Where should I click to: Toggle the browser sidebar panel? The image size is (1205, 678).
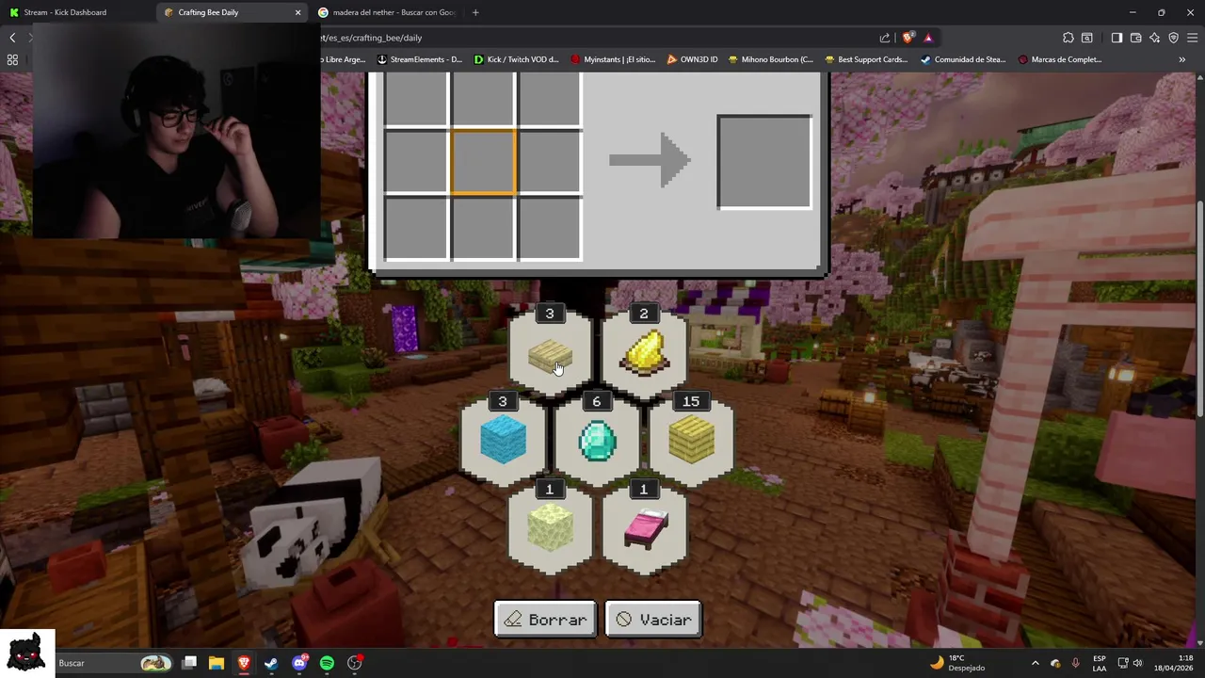coord(1117,38)
